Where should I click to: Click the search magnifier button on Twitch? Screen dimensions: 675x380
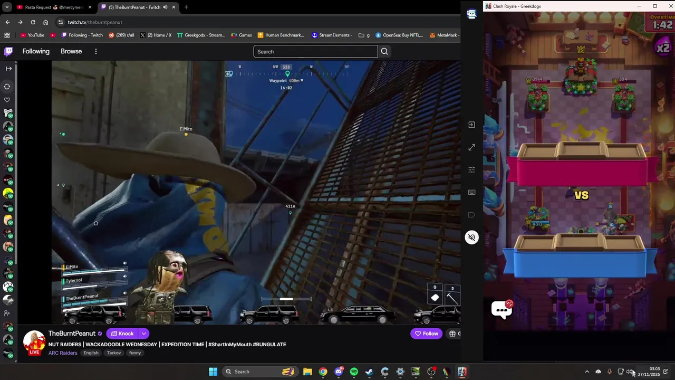point(384,51)
